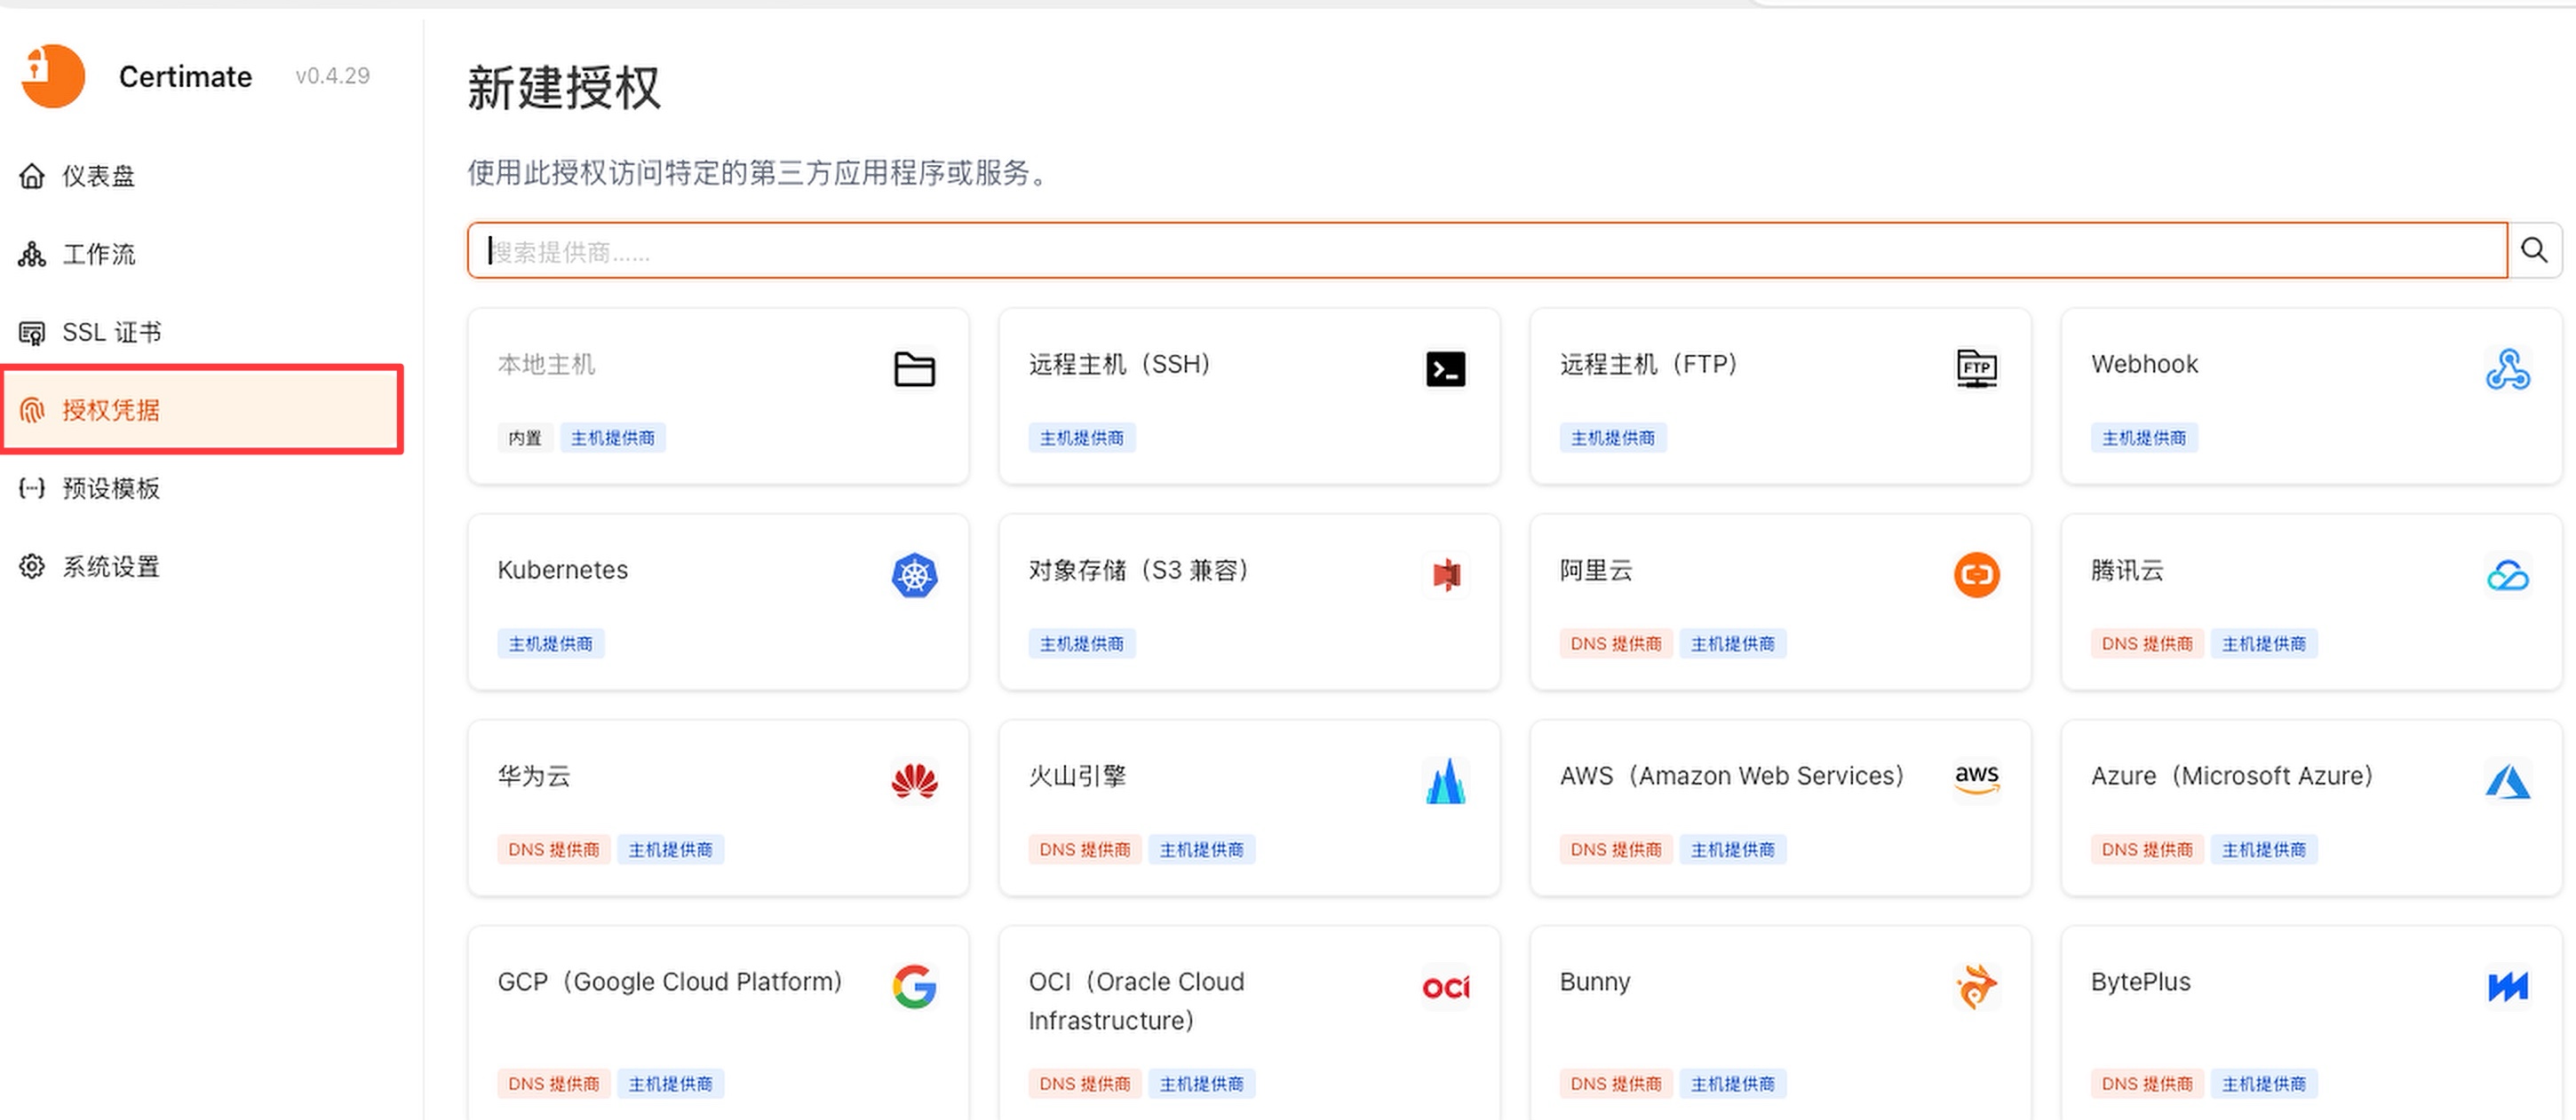Click the preset template braces icon

32,489
